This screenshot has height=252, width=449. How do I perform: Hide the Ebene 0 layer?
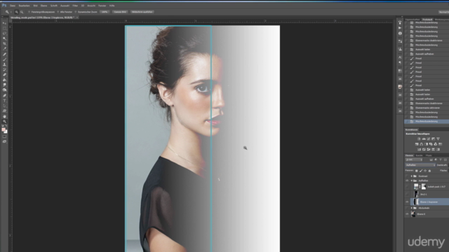tap(407, 213)
